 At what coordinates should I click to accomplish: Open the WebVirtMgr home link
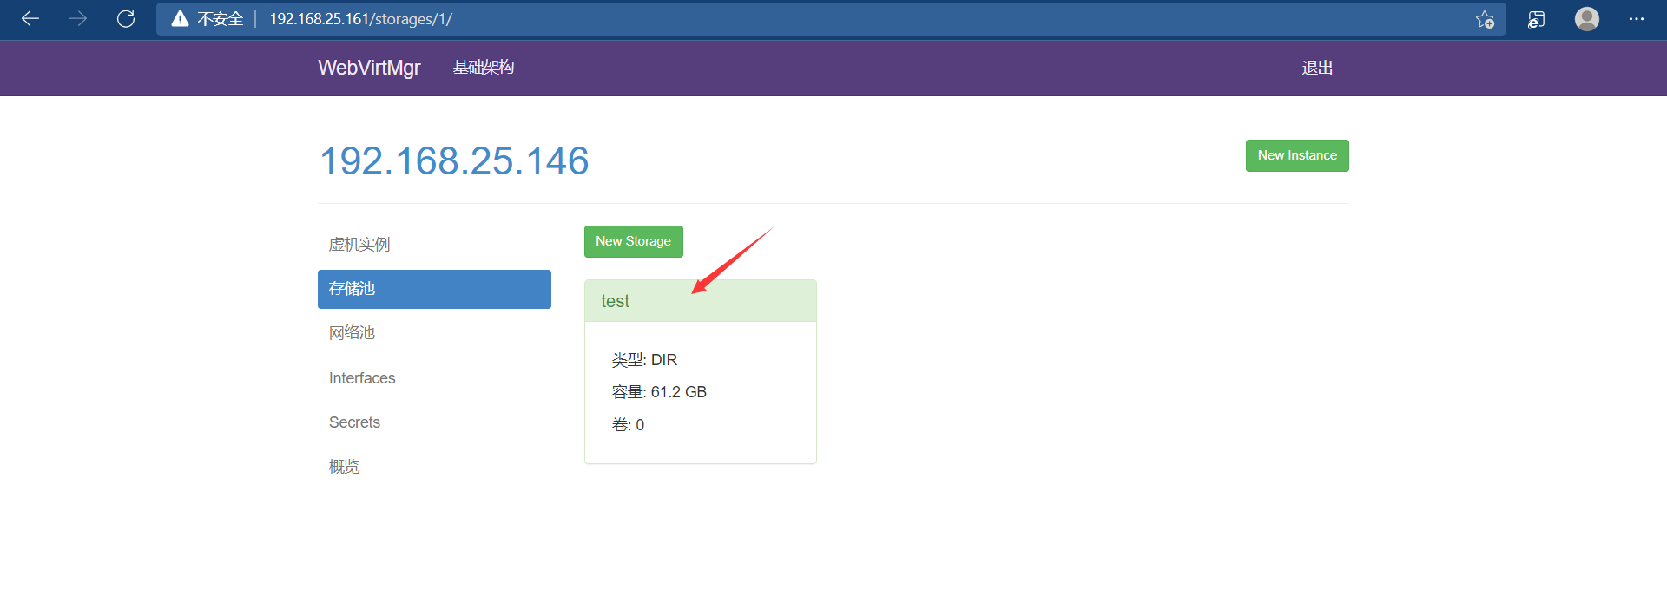(x=369, y=68)
